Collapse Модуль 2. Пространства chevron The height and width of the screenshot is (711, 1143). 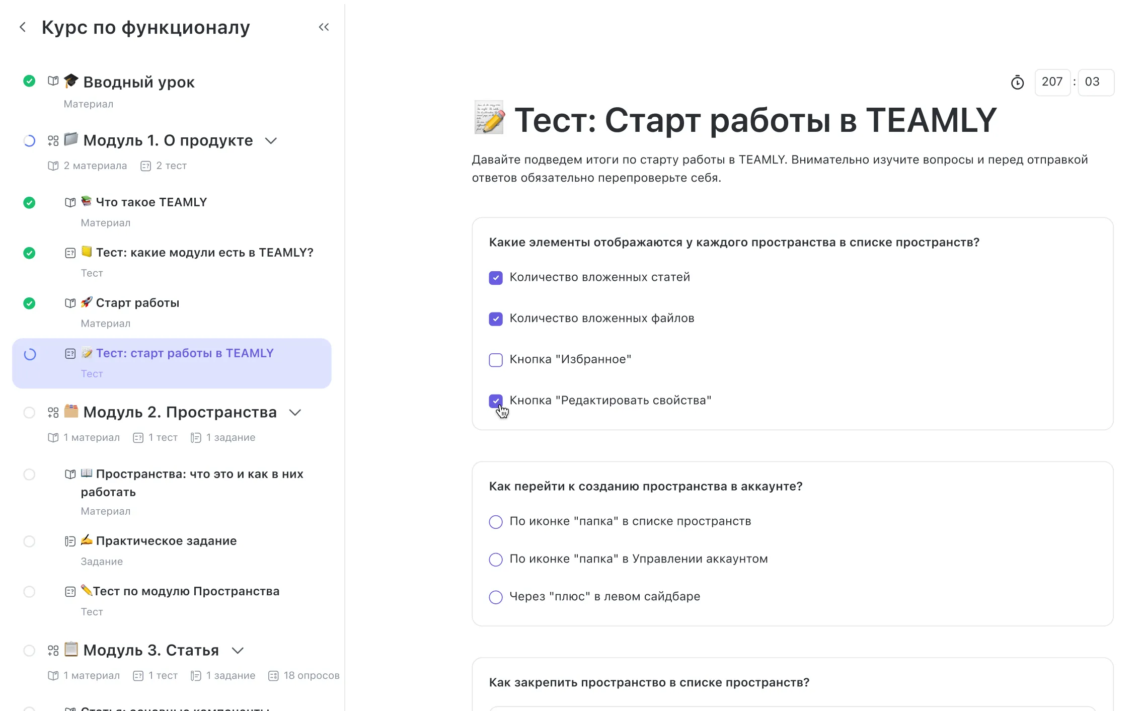tap(295, 413)
